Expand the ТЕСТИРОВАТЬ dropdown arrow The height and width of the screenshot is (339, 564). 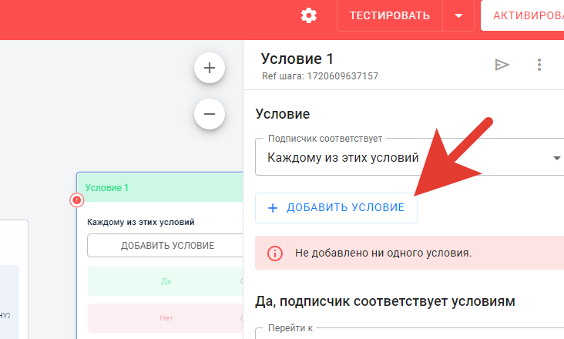tap(458, 16)
